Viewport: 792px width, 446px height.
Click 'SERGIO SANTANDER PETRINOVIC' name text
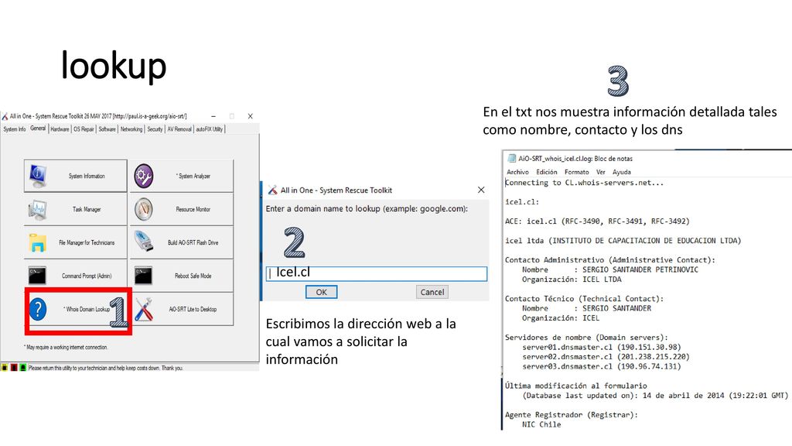pos(640,269)
